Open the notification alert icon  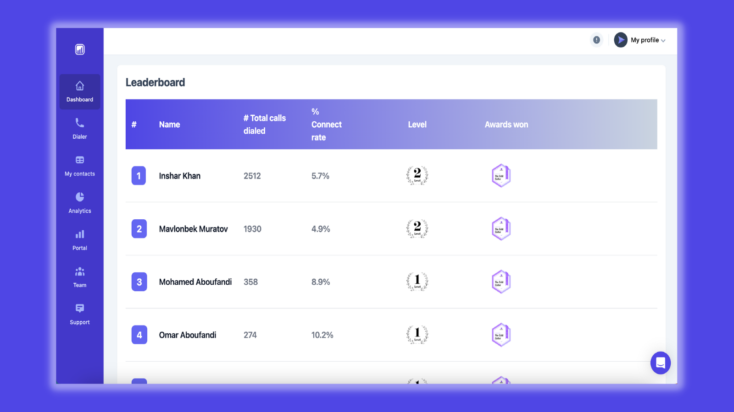tap(596, 40)
